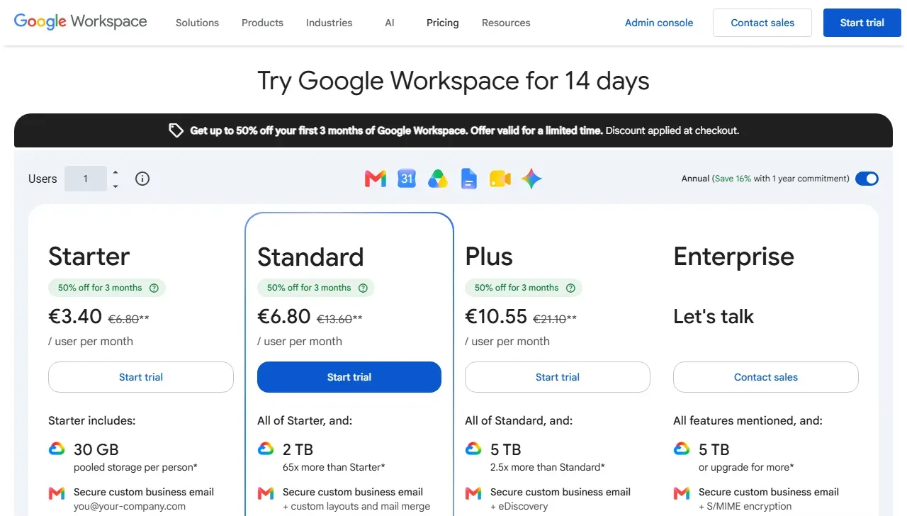Click the Standard price €6.80
The image size is (907, 516).
tap(284, 316)
